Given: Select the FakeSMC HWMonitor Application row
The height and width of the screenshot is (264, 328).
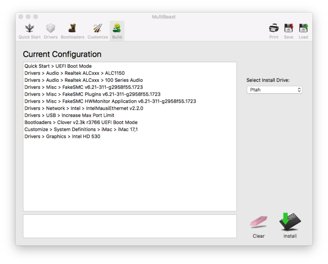Looking at the screenshot, I should 130,101.
